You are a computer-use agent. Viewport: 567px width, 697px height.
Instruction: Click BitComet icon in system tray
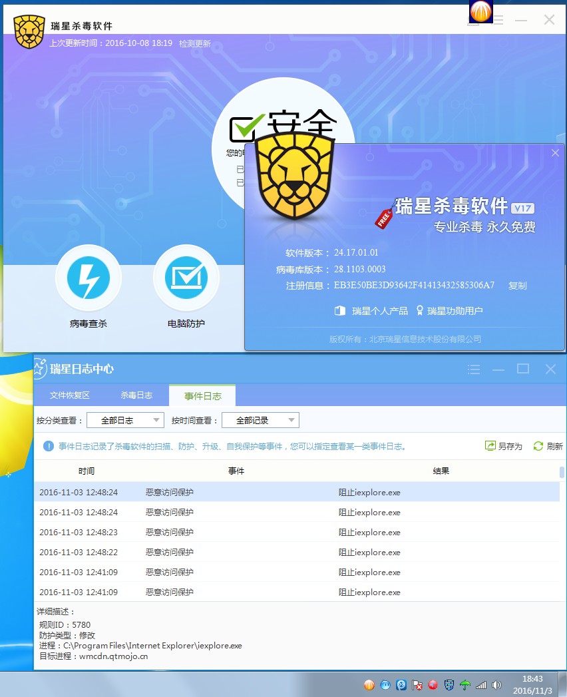pos(369,685)
